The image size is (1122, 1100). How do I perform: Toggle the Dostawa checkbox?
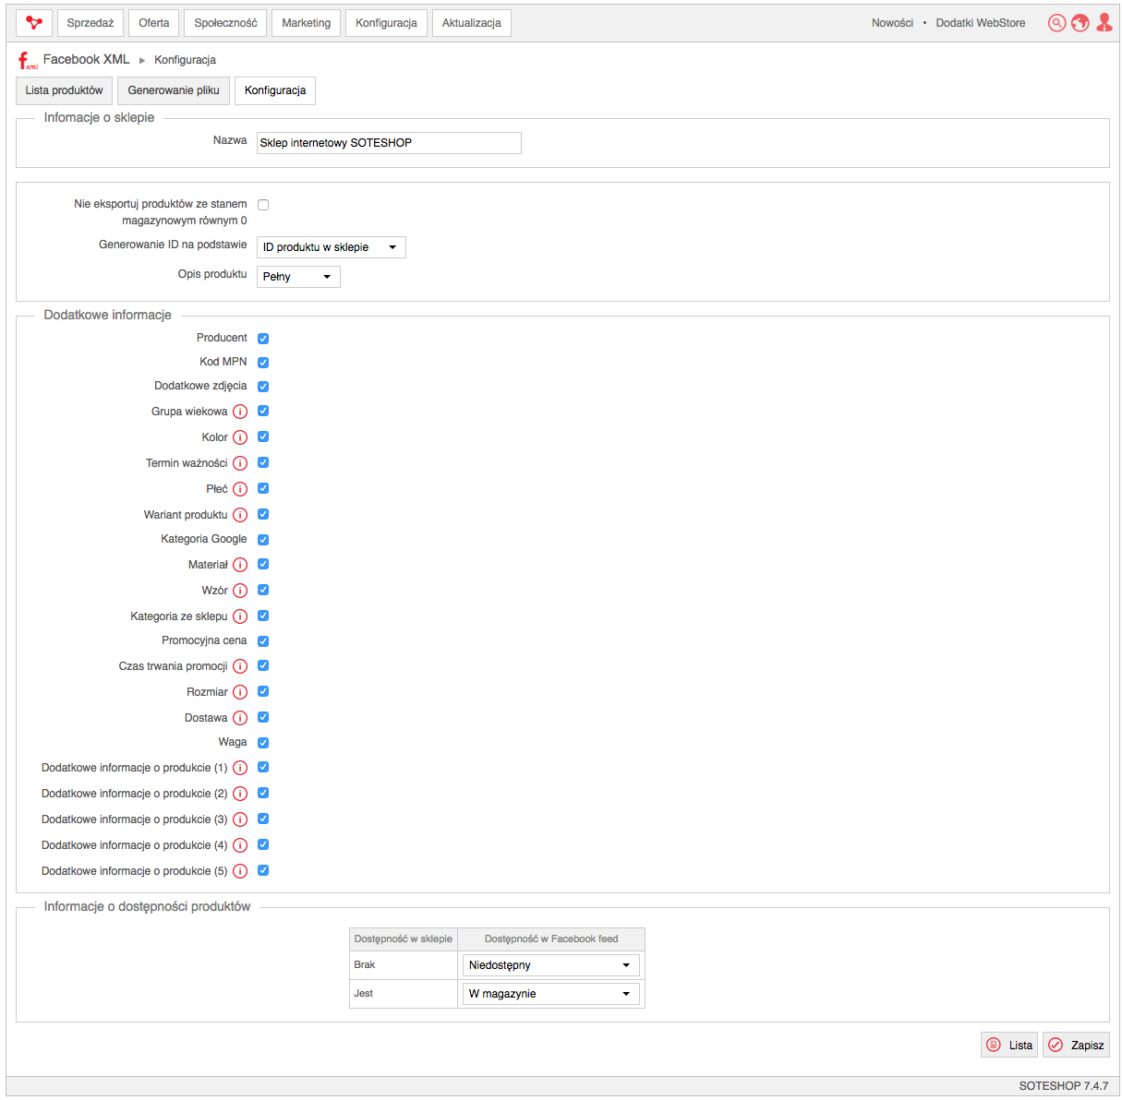coord(263,717)
